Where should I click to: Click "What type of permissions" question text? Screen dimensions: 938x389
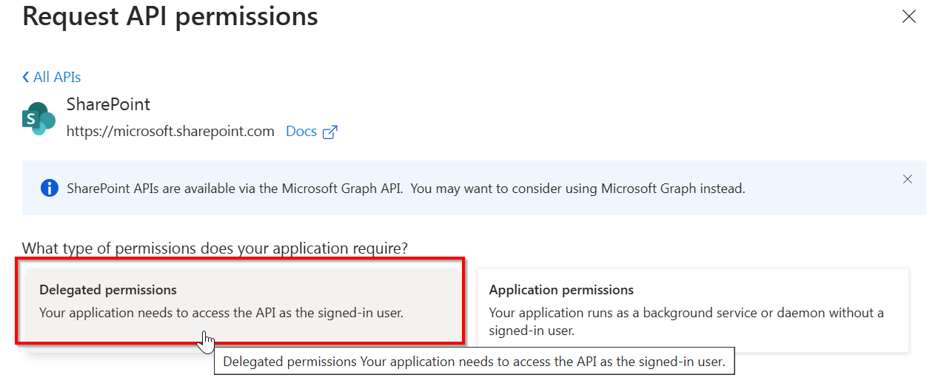tap(215, 248)
